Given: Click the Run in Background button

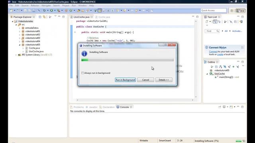Looking at the screenshot, I should tap(125, 80).
